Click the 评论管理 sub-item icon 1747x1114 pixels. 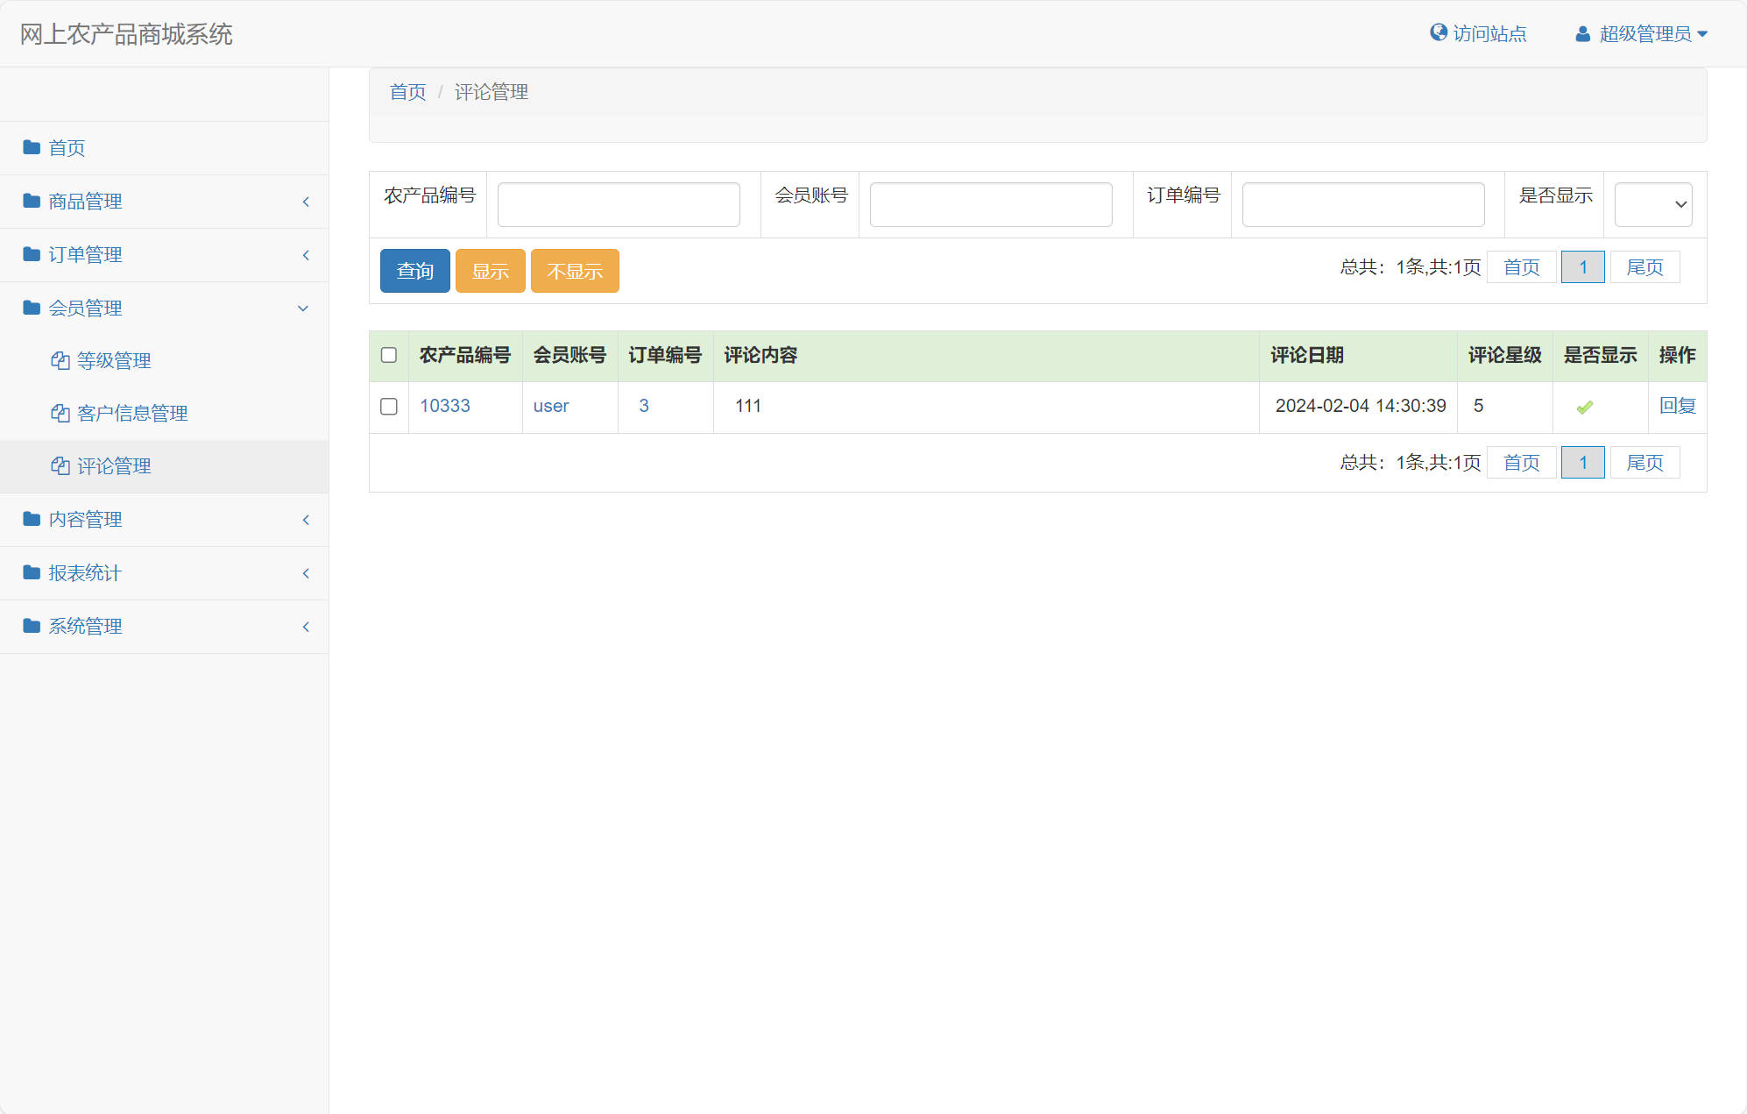[59, 465]
